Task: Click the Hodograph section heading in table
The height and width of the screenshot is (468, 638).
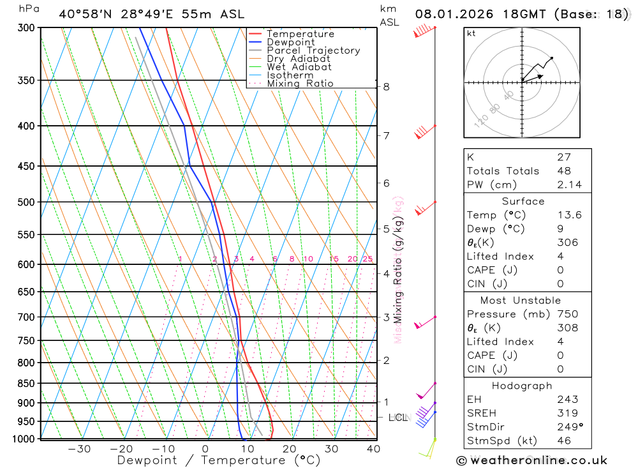Action: (522, 386)
